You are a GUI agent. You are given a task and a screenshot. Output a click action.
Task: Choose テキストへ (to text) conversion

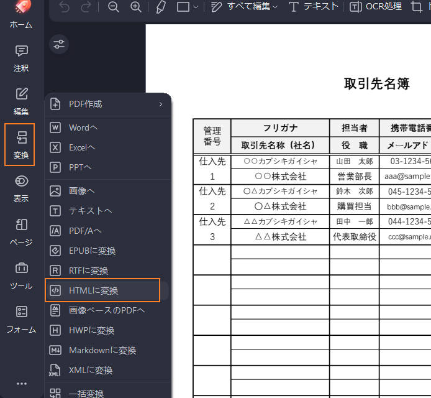pos(108,211)
